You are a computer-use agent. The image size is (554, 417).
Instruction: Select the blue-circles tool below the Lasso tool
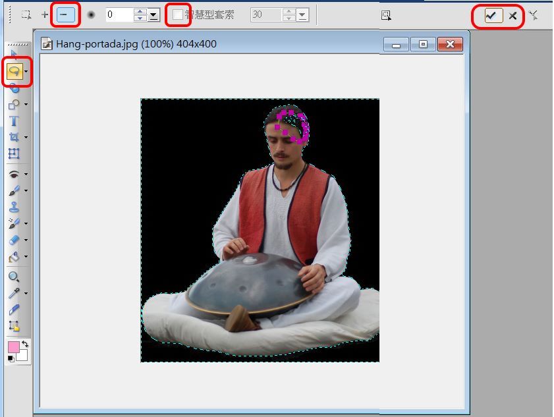(x=14, y=88)
